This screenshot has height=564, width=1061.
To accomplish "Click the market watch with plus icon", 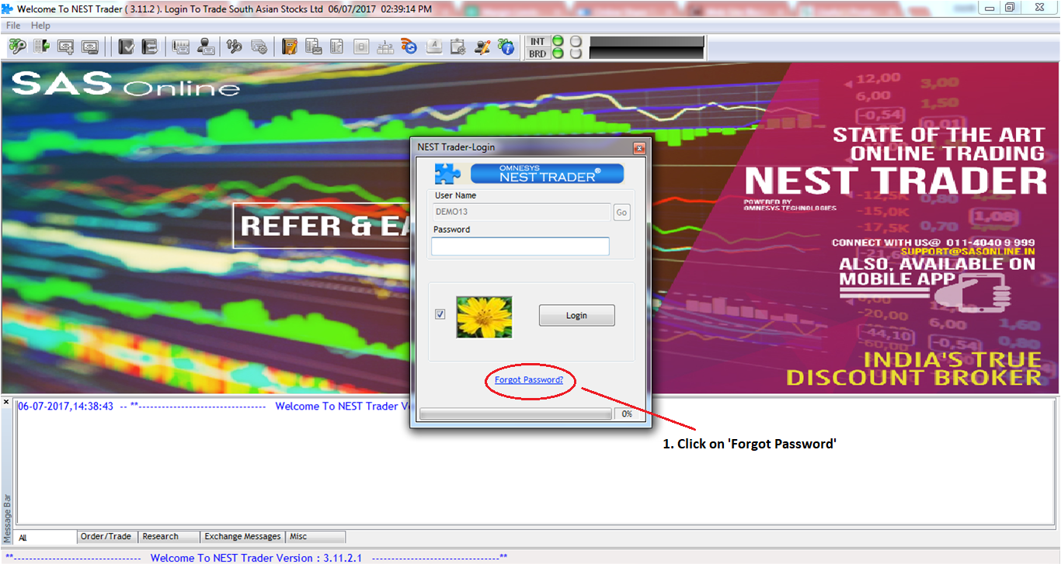I will [x=65, y=47].
